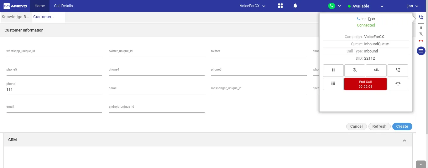Switch to the Knowledge Base tab

tap(16, 17)
